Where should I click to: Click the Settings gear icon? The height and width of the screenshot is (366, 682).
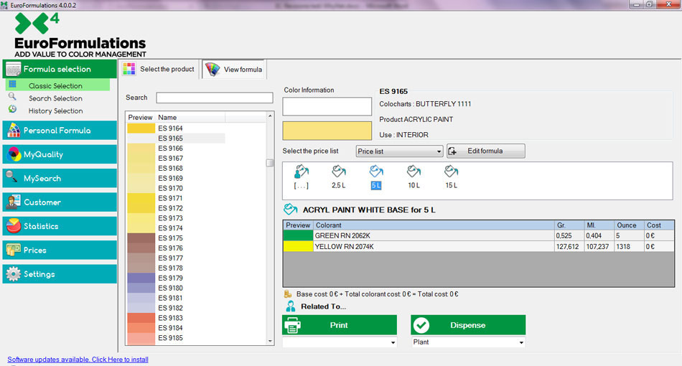14,274
